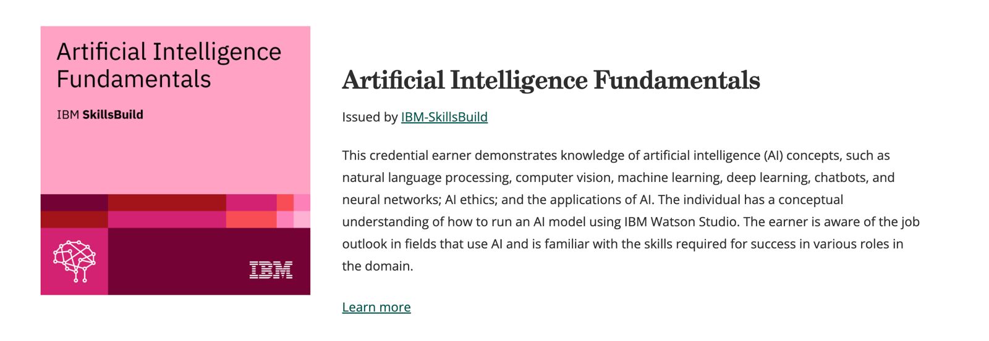
Task: Choose the wide magenta block in lower stripe
Action: 167,220
